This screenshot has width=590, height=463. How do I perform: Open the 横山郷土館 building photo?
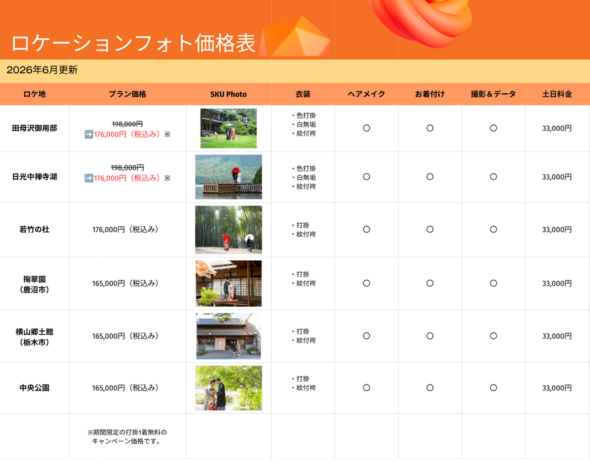pyautogui.click(x=229, y=336)
